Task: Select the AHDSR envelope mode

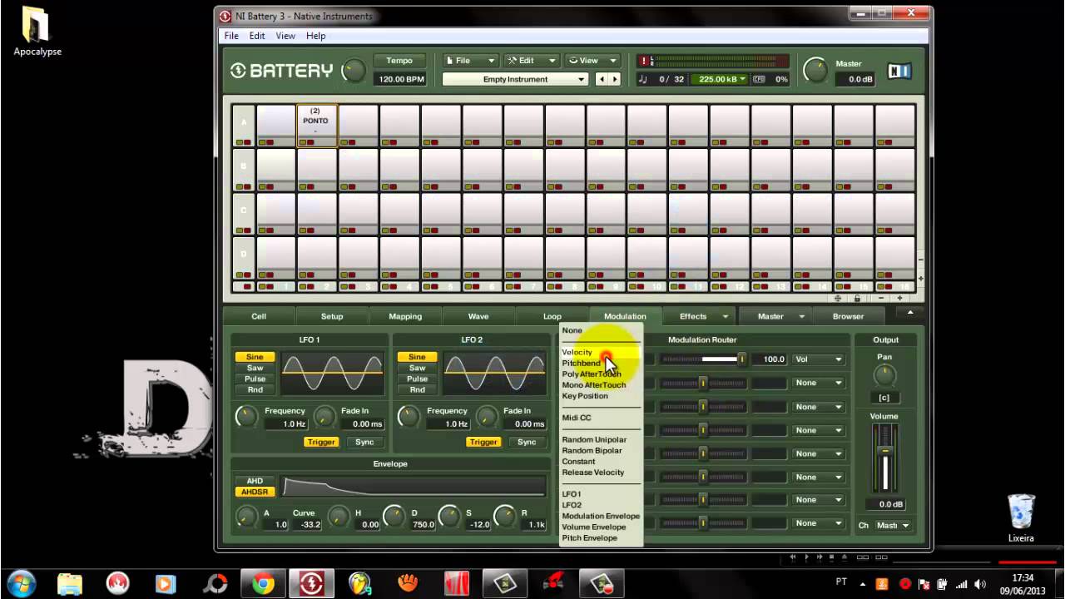Action: coord(255,492)
